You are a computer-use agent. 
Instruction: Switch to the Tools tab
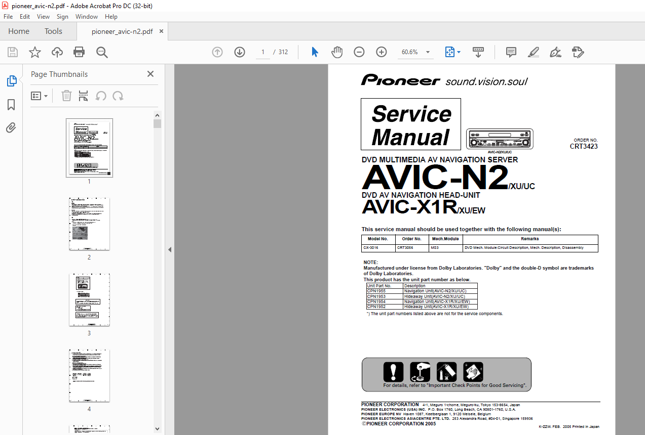coord(53,31)
